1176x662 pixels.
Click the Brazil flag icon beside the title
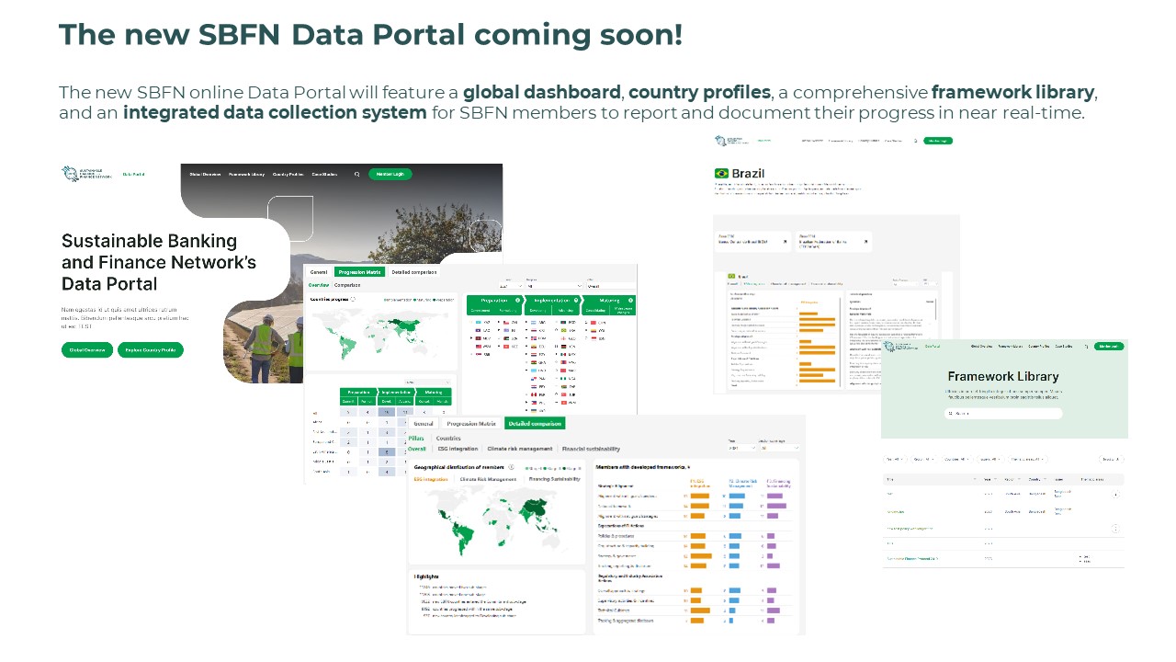pyautogui.click(x=721, y=173)
